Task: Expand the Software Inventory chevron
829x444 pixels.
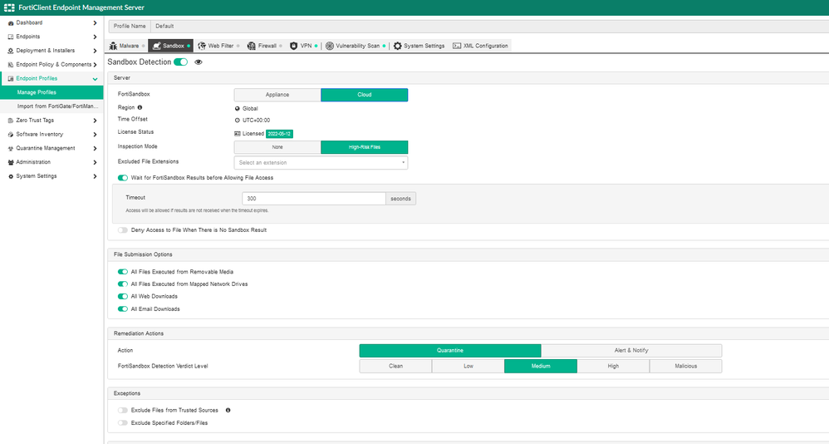Action: [96, 135]
